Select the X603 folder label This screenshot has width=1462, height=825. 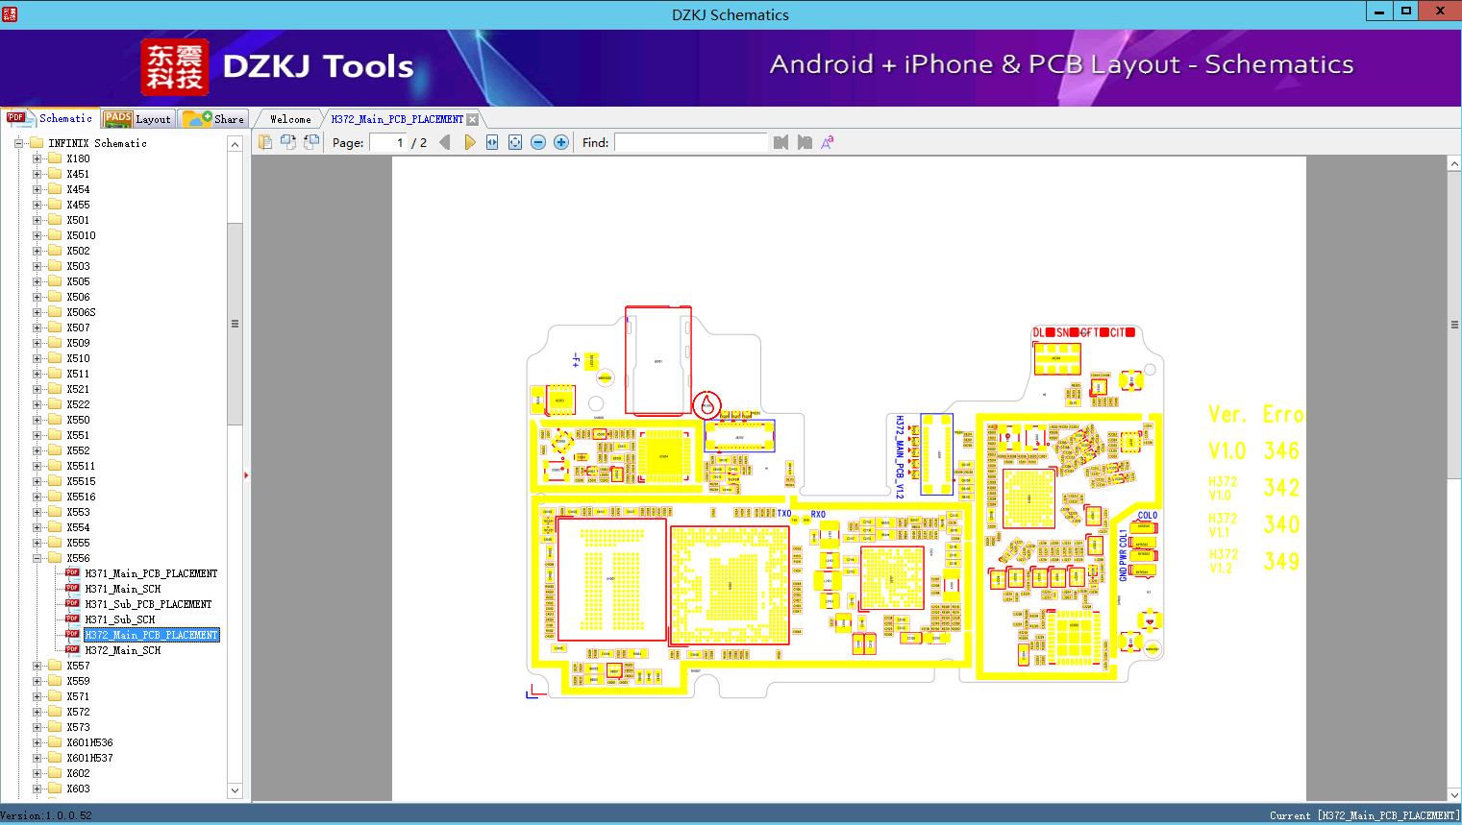click(78, 789)
